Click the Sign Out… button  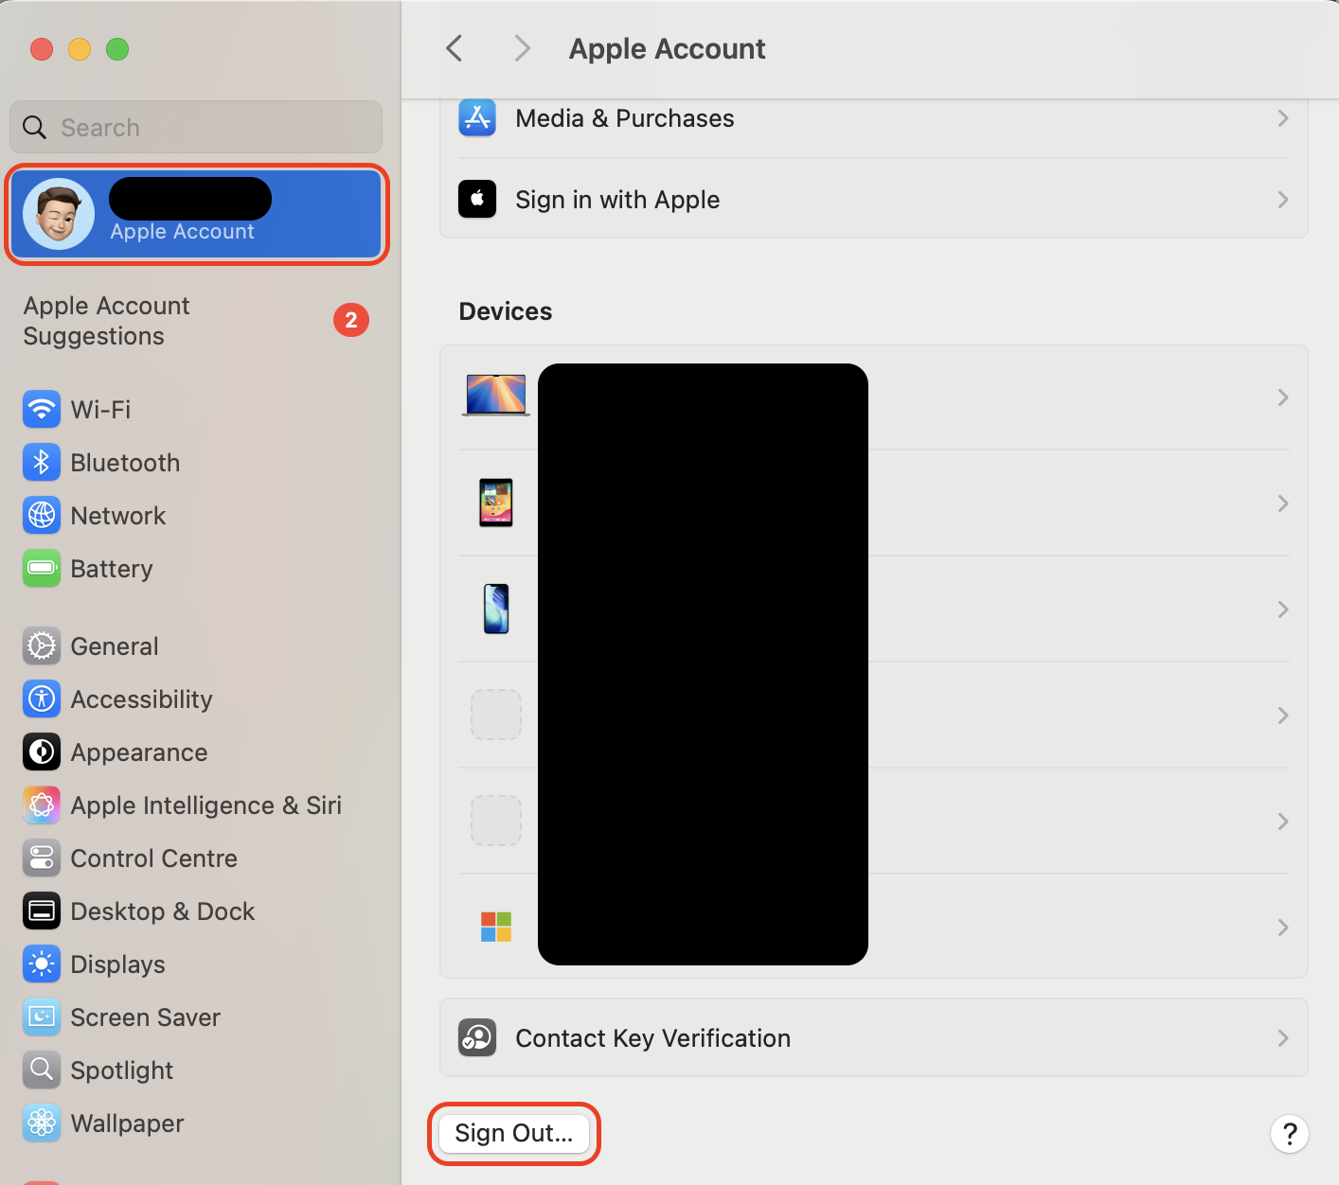pyautogui.click(x=514, y=1133)
